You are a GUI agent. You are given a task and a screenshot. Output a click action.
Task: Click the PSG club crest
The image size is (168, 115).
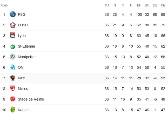click(x=13, y=14)
